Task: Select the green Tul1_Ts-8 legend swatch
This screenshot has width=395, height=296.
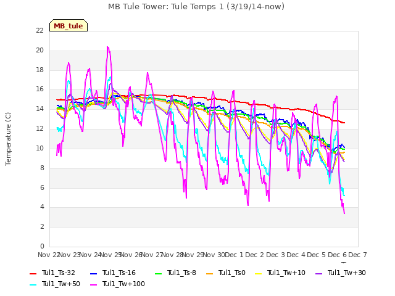Action: 158,274
